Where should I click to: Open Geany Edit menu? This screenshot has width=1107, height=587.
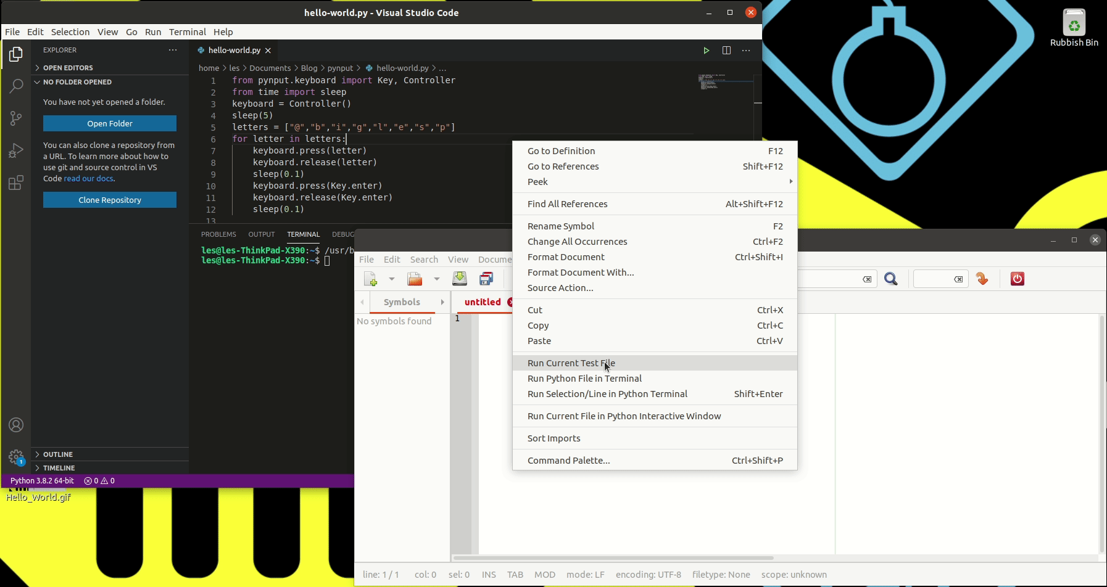point(392,260)
